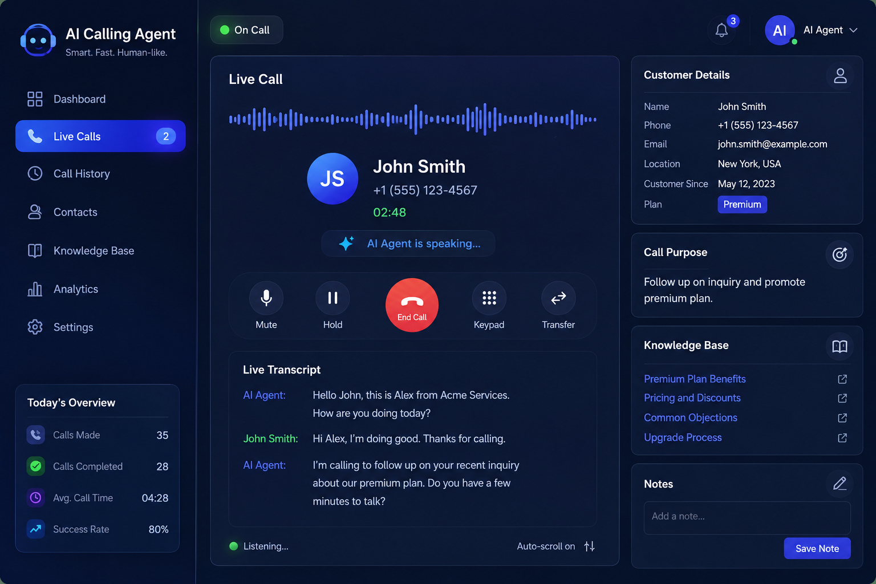Click external-link icon beside Common Objections
Viewport: 876px width, 584px height.
coord(842,418)
